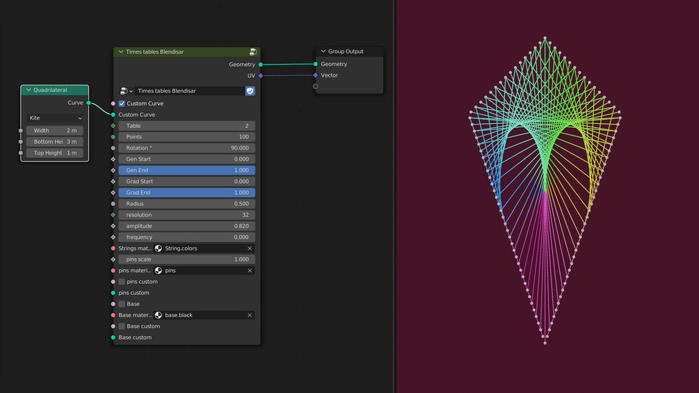Open the node tree browse dropdown
The height and width of the screenshot is (393, 699).
click(126, 91)
